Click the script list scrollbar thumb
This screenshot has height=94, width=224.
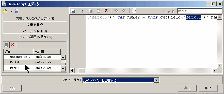[63, 64]
